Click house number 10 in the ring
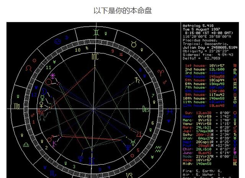Screen dimensions: 245x178 coord(78,50)
